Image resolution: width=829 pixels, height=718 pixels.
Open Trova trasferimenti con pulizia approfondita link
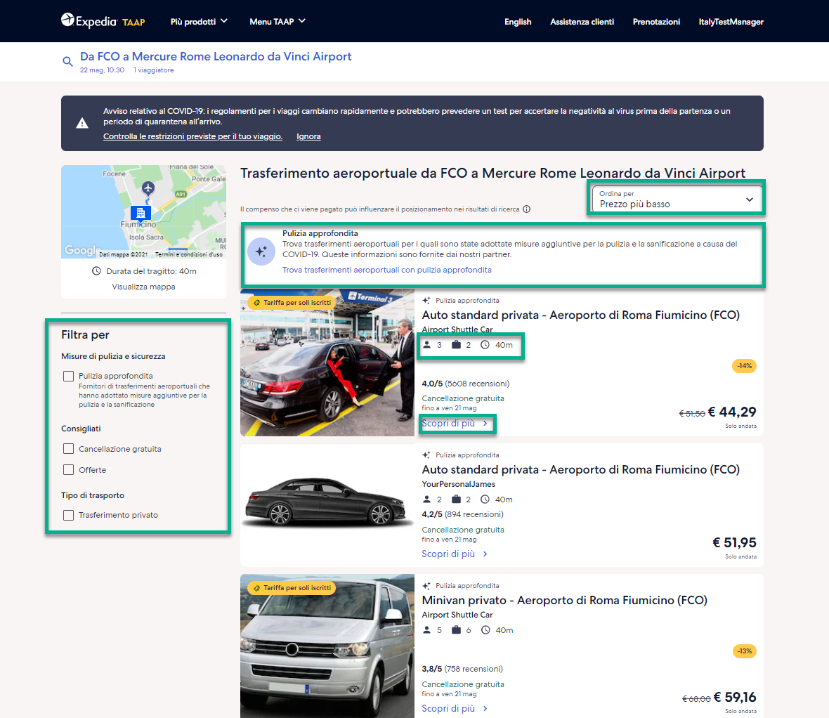tap(387, 270)
